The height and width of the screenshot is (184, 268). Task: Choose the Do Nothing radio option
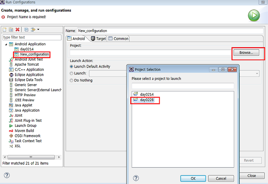pos(81,80)
